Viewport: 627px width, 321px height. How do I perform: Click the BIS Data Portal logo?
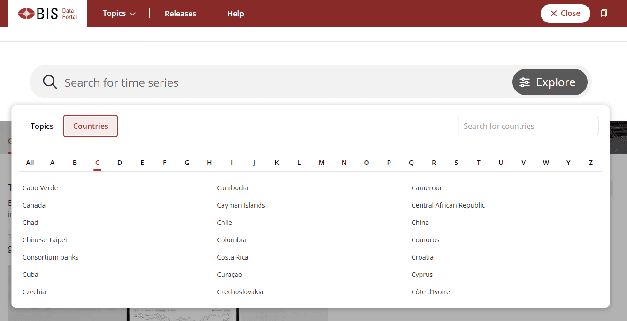click(x=47, y=14)
